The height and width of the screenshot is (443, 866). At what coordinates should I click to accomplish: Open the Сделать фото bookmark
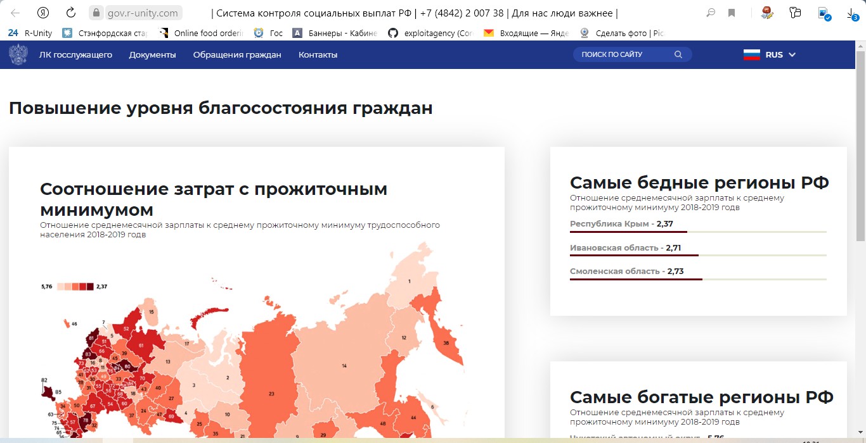click(x=621, y=33)
